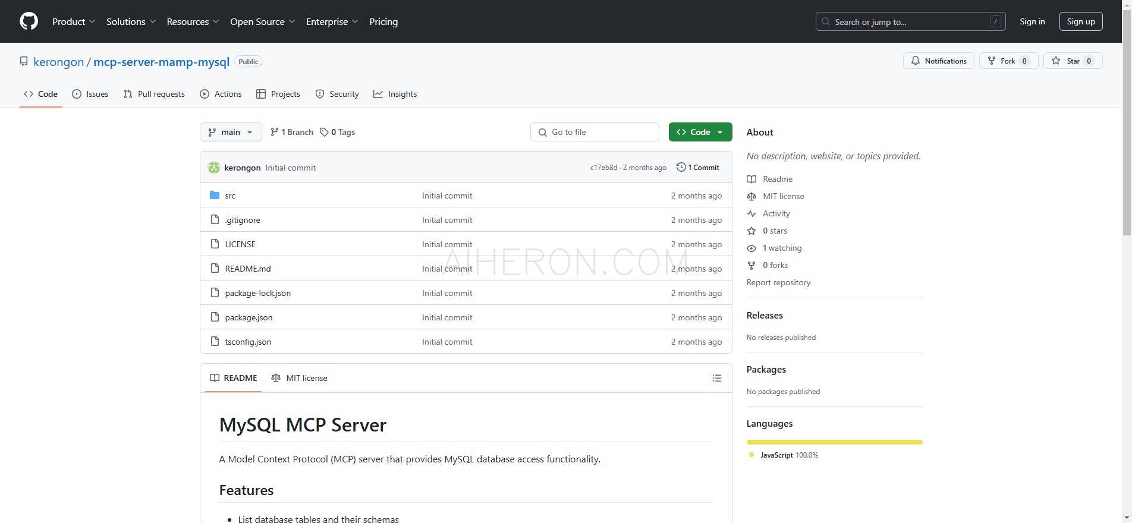The width and height of the screenshot is (1132, 523).
Task: Switch to the Actions tab
Action: [221, 94]
